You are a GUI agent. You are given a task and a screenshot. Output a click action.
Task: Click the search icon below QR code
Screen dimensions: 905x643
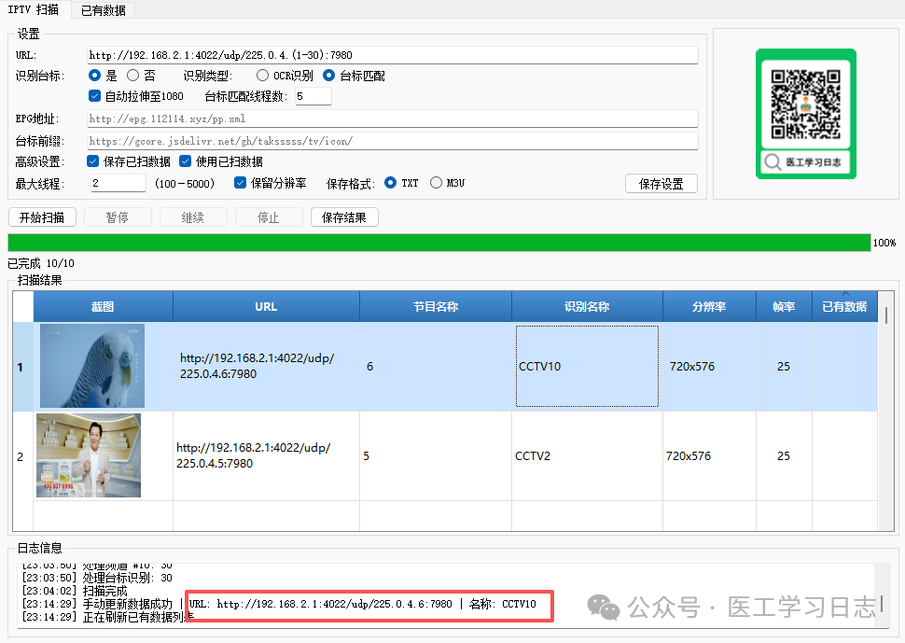pos(773,163)
